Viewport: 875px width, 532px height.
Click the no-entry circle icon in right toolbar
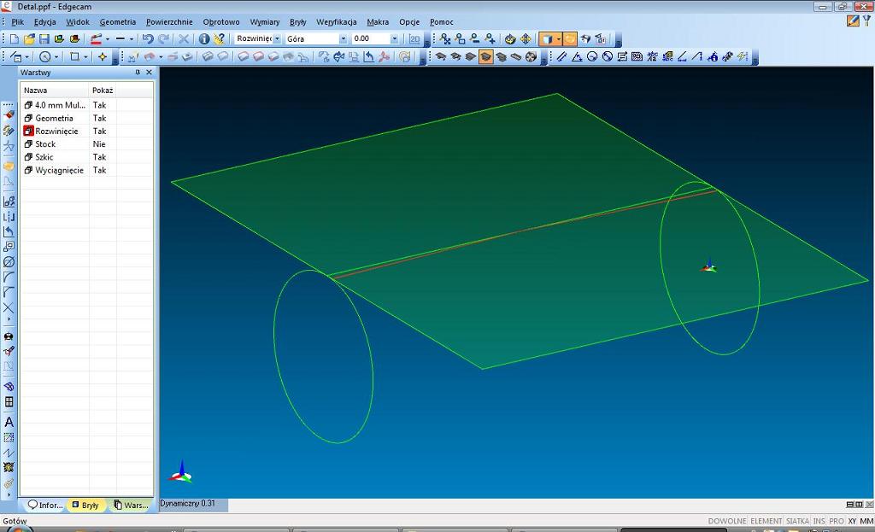click(608, 56)
